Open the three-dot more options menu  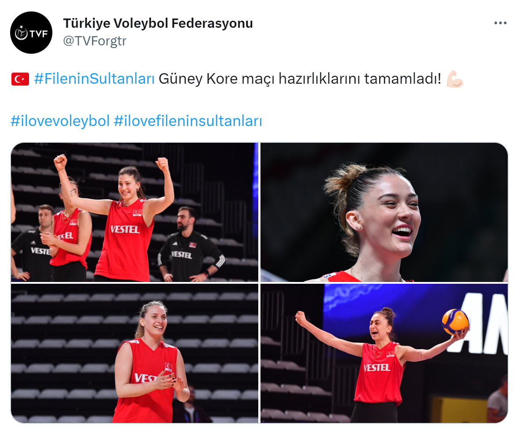point(500,23)
